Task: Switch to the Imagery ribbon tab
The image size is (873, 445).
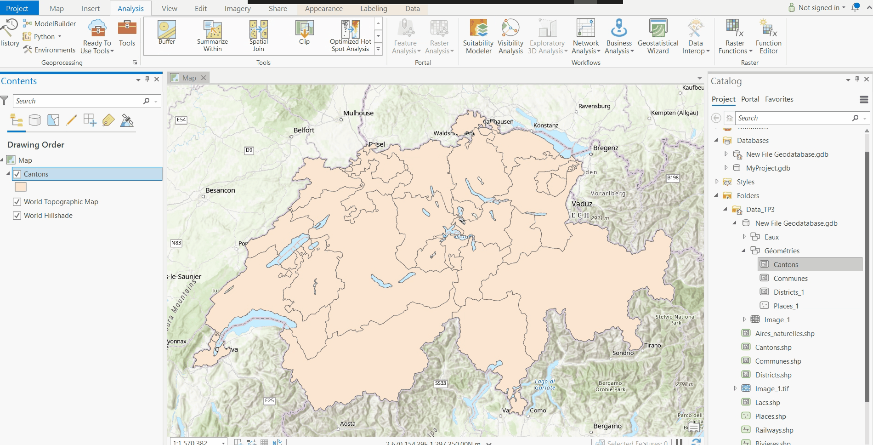Action: 237,8
